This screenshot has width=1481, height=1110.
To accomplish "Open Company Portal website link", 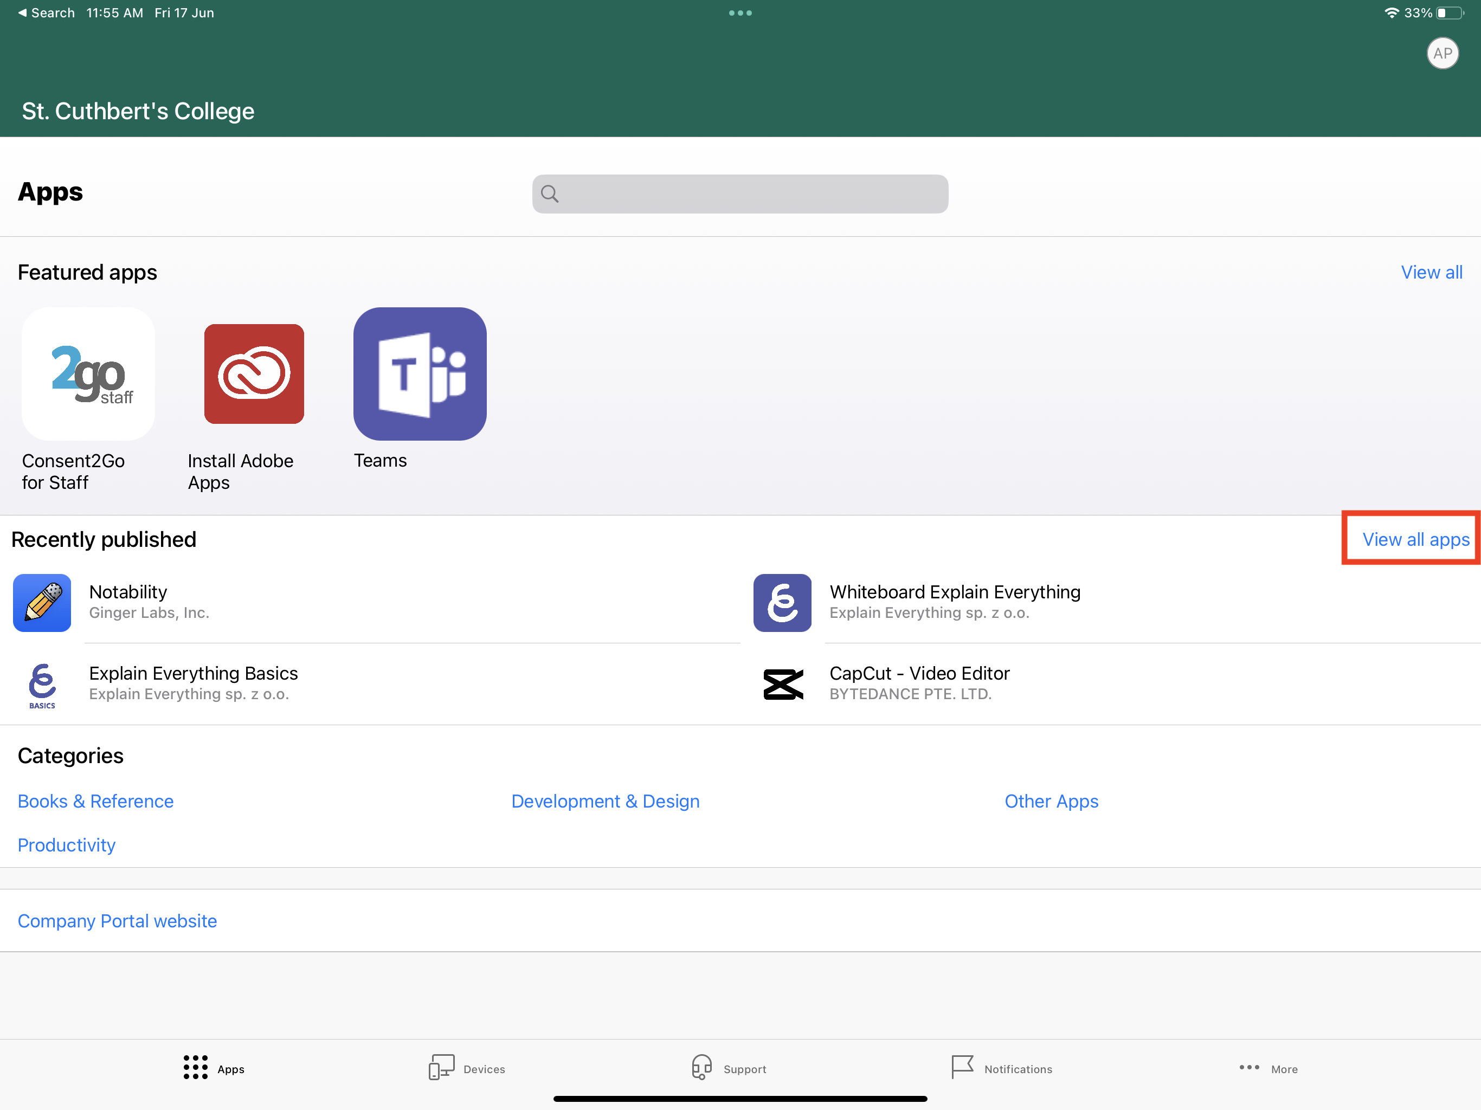I will click(x=117, y=921).
